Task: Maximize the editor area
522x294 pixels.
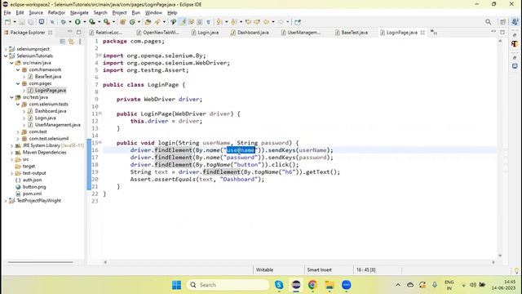Action: (502, 33)
